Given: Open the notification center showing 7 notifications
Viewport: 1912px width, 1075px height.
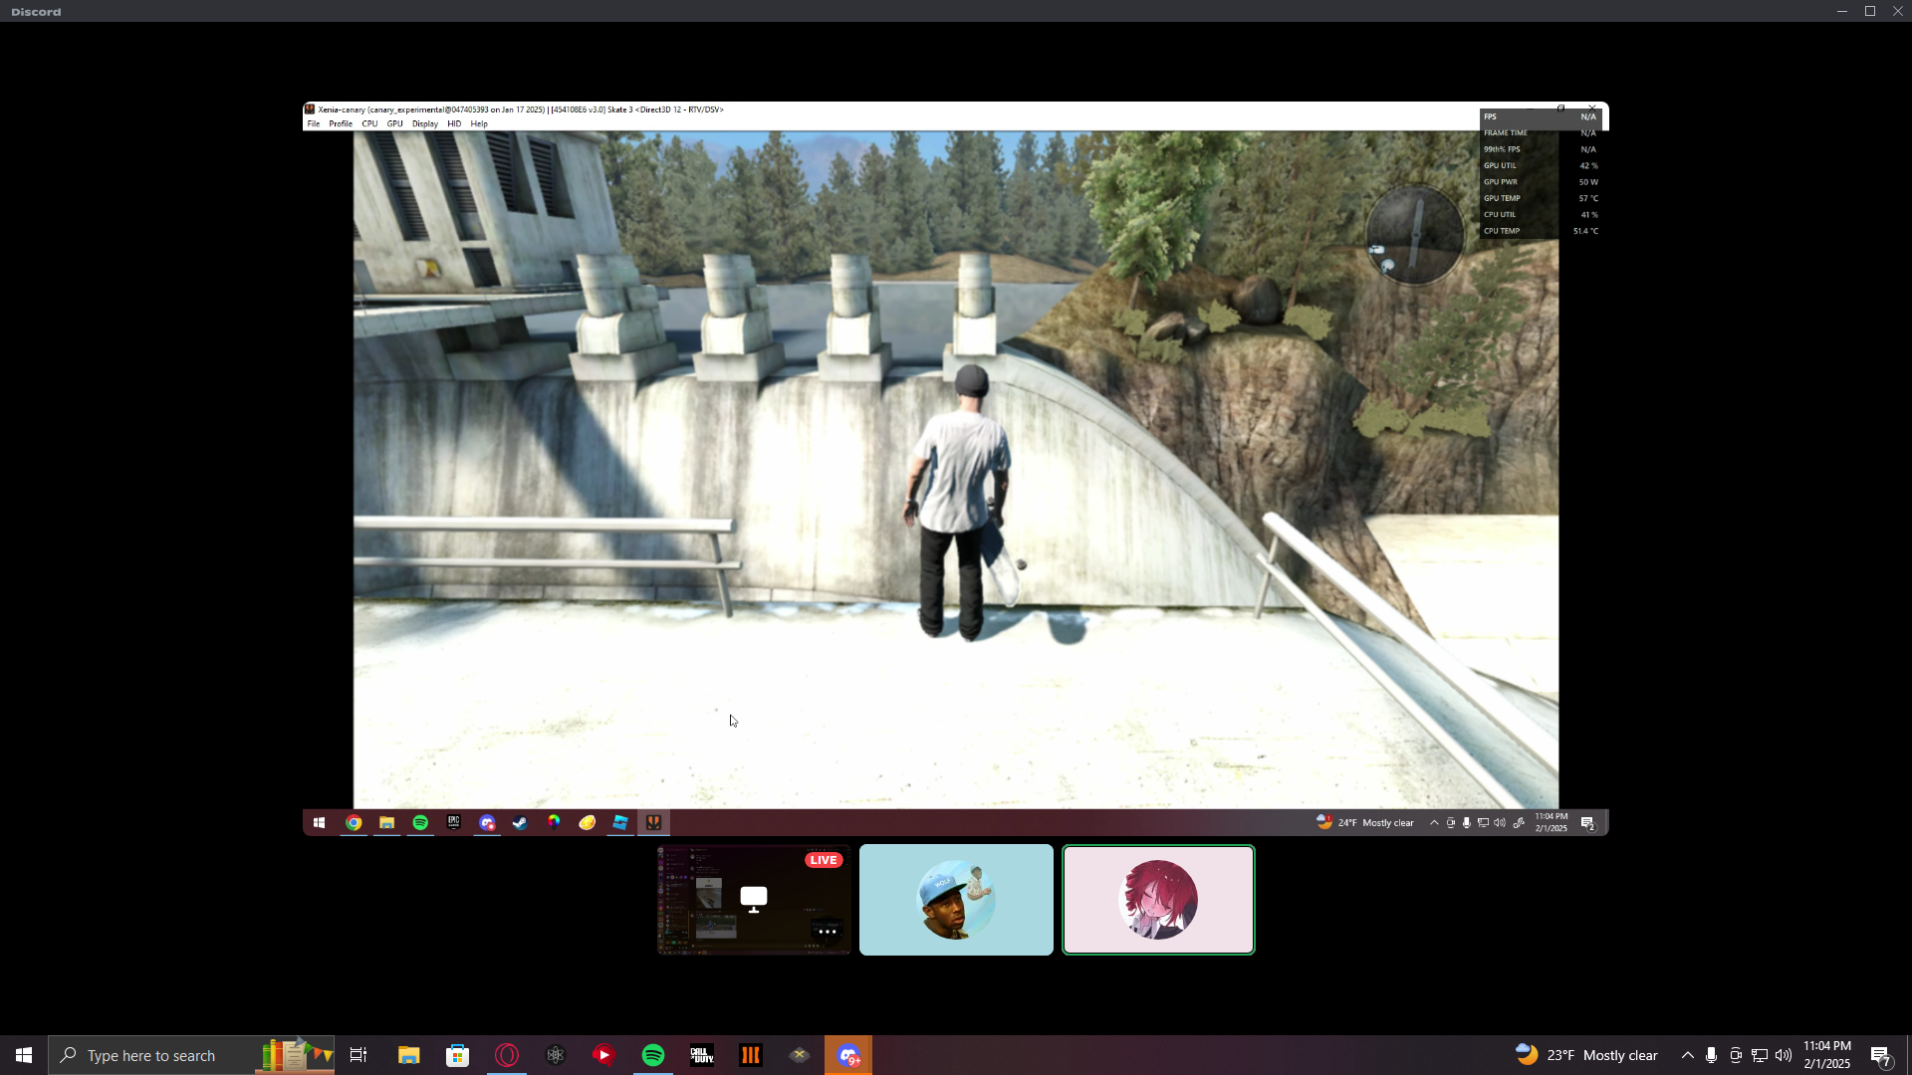Looking at the screenshot, I should click(1880, 1055).
